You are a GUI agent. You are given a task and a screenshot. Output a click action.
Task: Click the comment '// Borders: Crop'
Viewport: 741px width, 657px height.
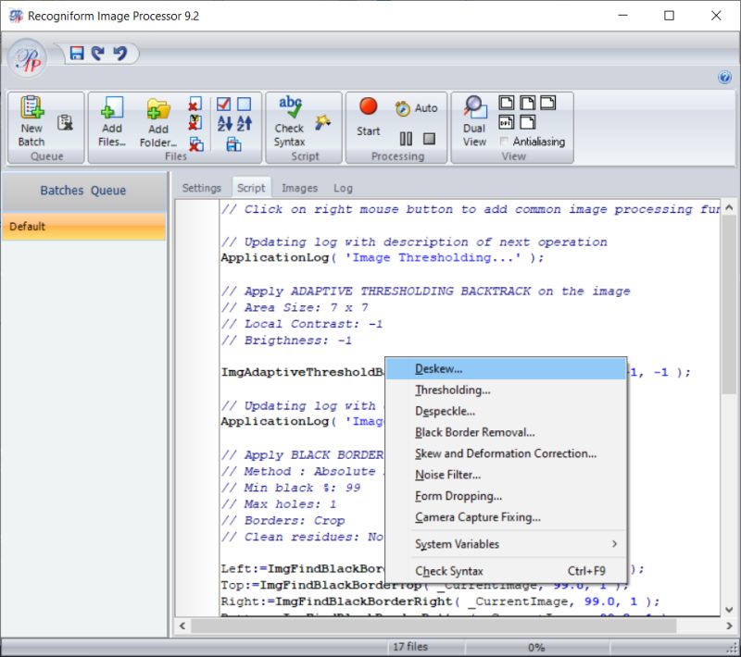283,521
